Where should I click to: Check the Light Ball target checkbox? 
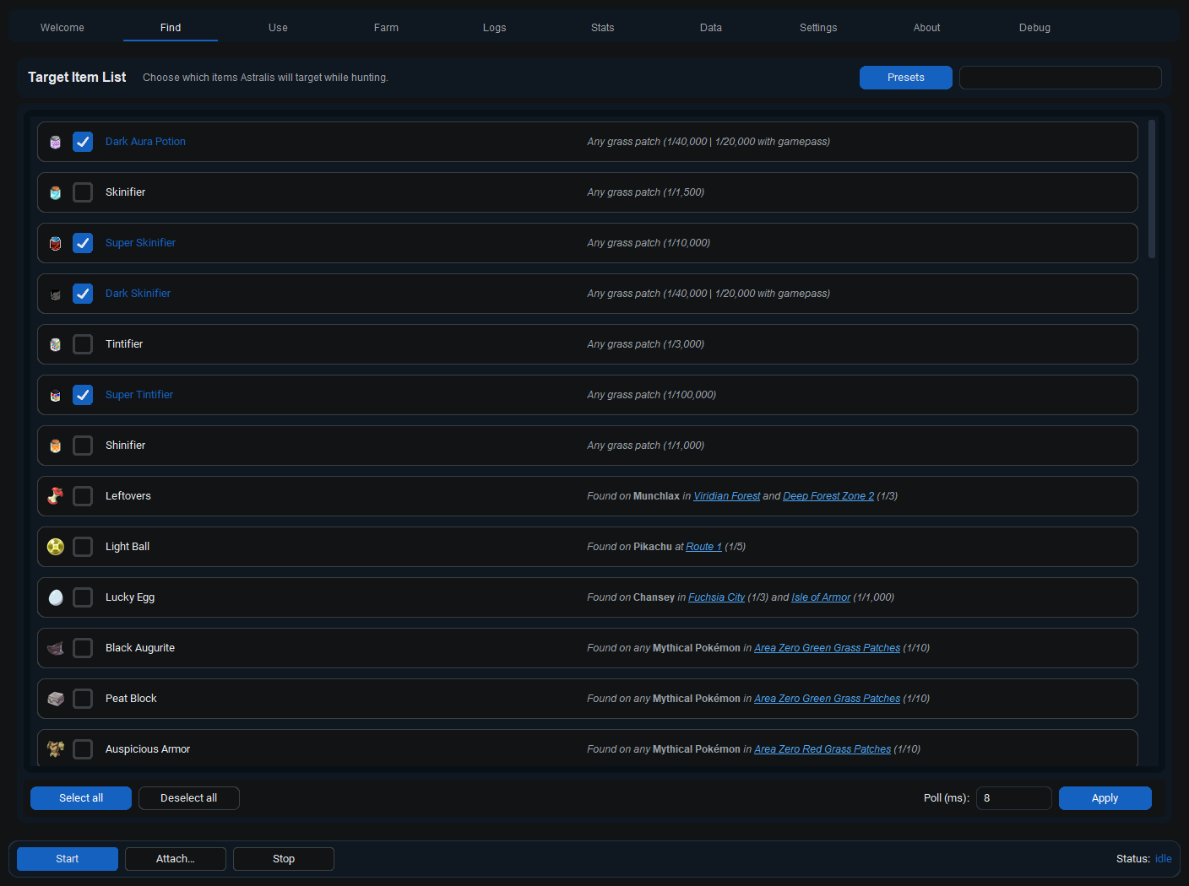83,547
